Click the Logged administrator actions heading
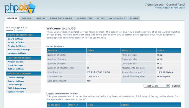189x108 pixels. tap(62, 94)
